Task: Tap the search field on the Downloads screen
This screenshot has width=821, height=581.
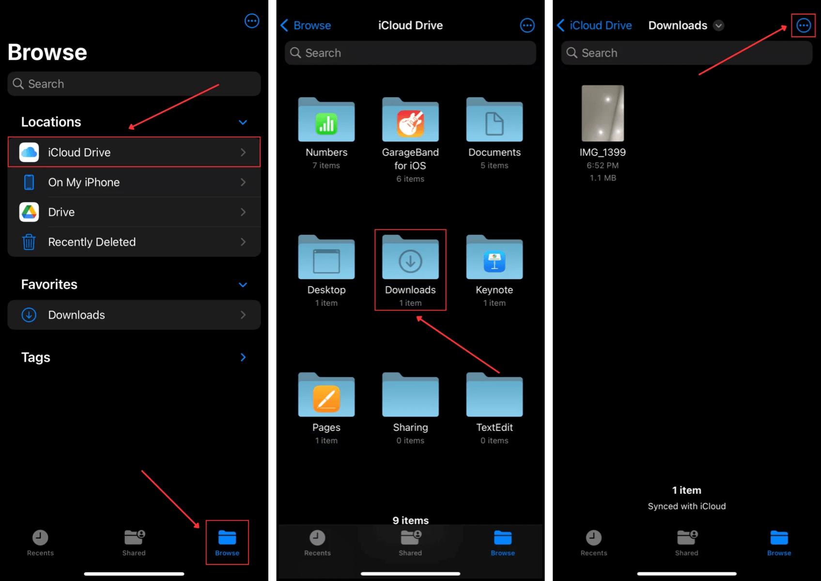Action: (686, 53)
